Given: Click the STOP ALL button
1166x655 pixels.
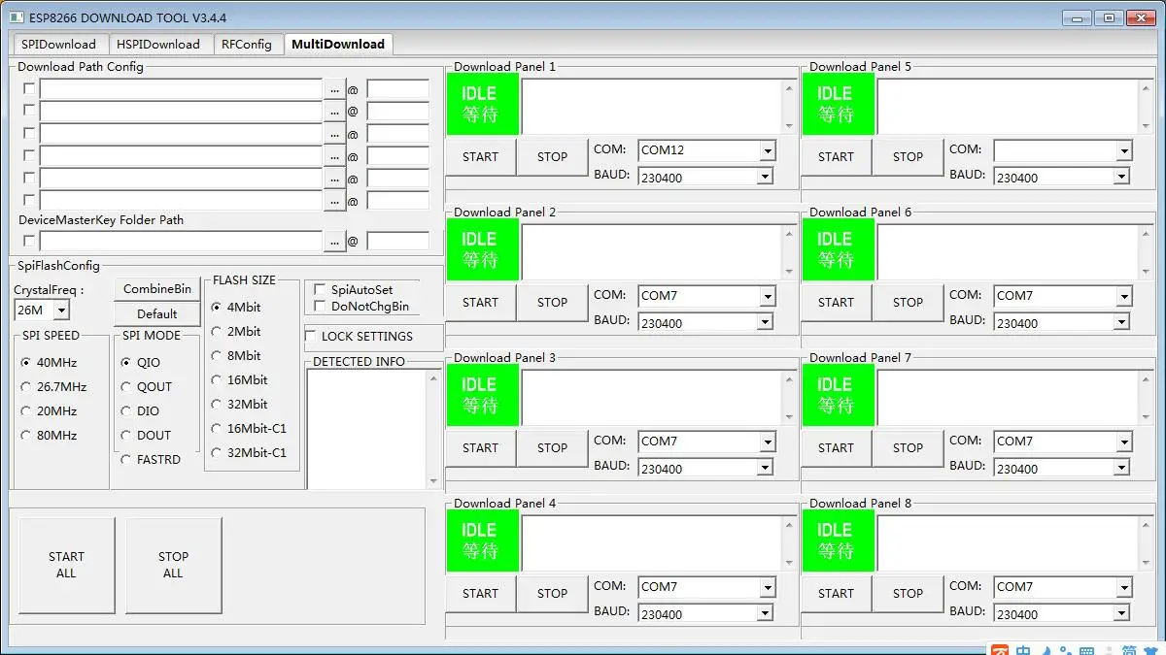Looking at the screenshot, I should click(x=173, y=565).
